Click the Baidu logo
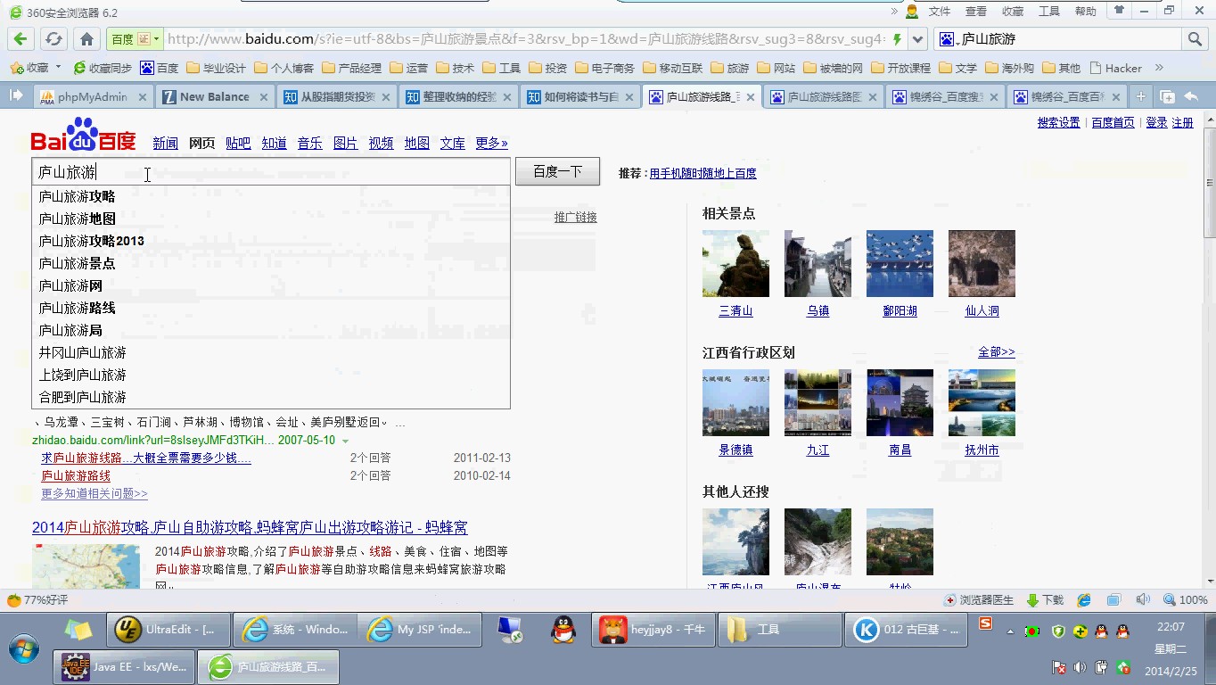 click(x=83, y=136)
